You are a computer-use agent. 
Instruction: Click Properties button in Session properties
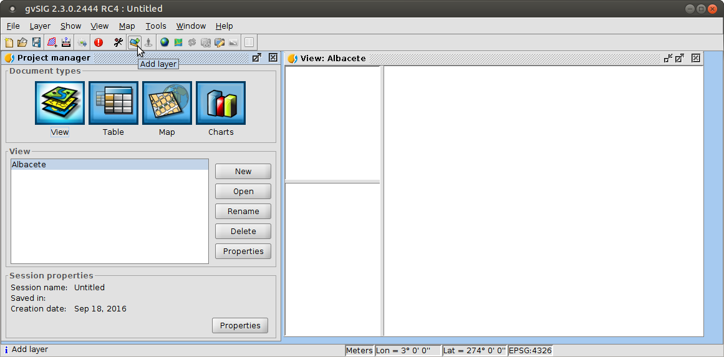coord(240,326)
